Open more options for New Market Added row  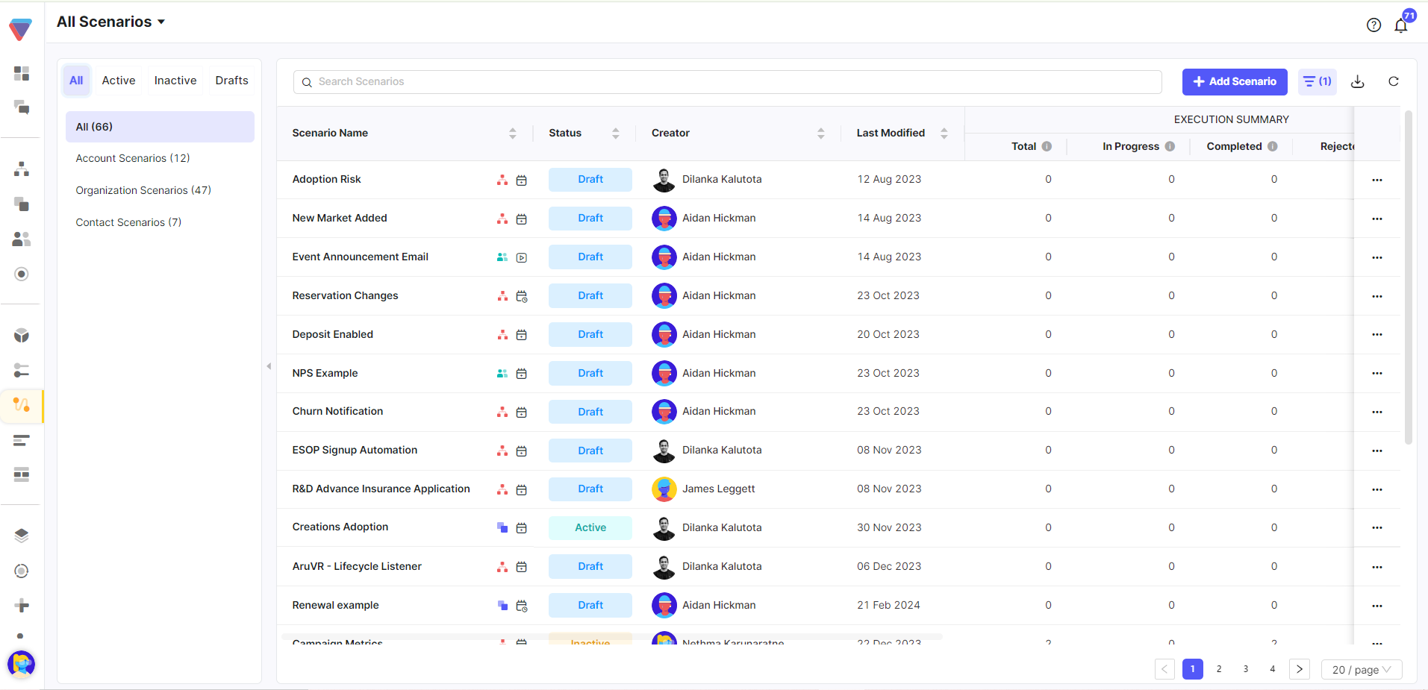tap(1376, 219)
